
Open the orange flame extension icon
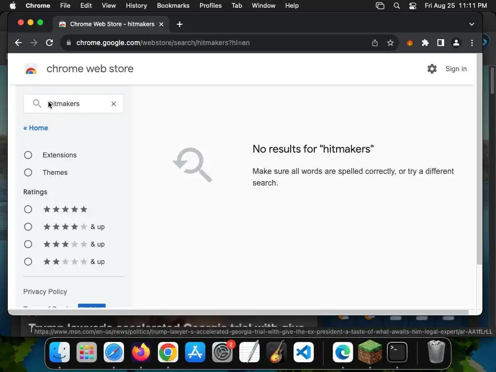[x=410, y=43]
